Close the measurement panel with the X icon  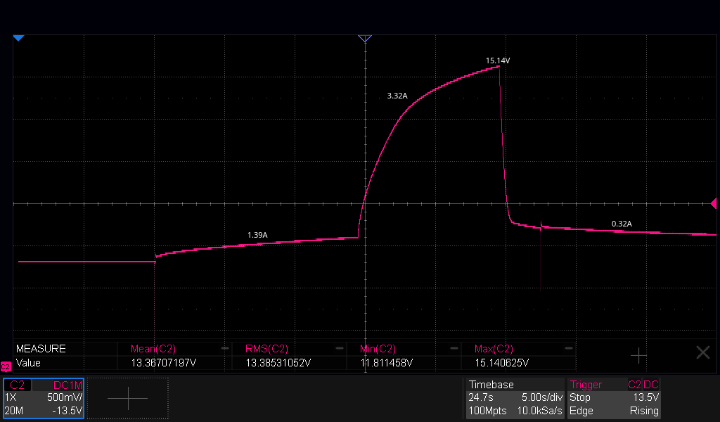click(702, 352)
